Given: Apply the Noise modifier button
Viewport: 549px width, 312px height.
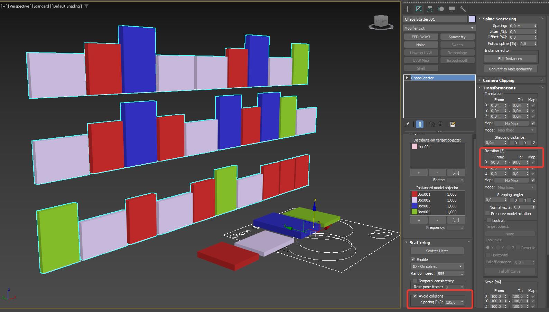Looking at the screenshot, I should point(421,45).
